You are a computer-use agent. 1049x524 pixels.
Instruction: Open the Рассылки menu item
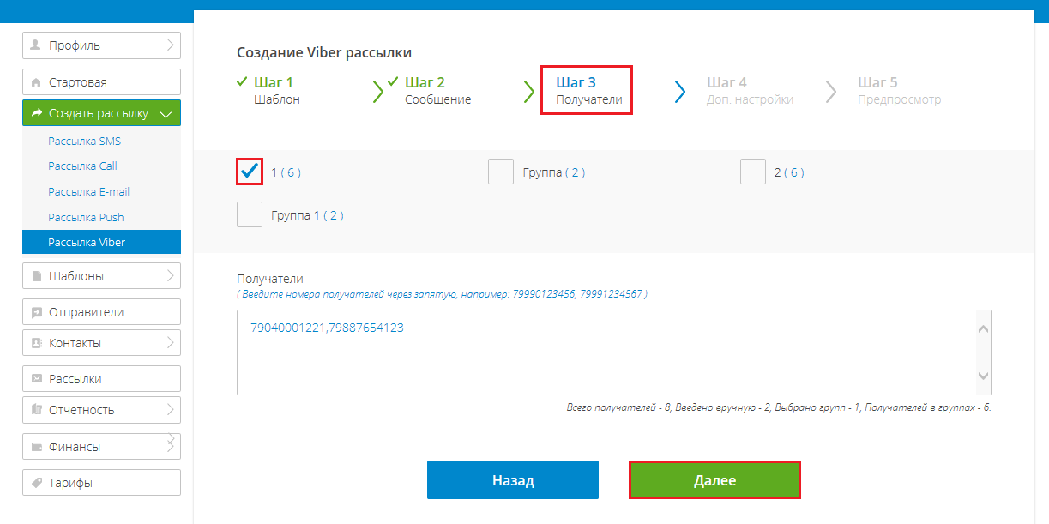tap(101, 378)
